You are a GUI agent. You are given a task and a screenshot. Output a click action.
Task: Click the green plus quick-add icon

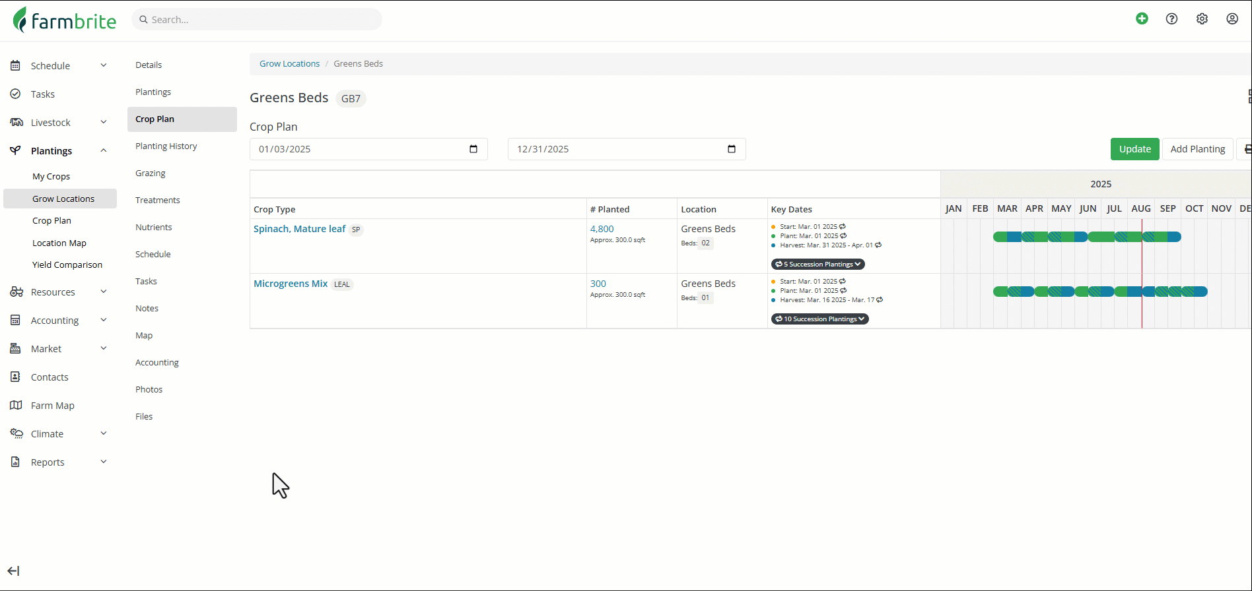[x=1142, y=18]
